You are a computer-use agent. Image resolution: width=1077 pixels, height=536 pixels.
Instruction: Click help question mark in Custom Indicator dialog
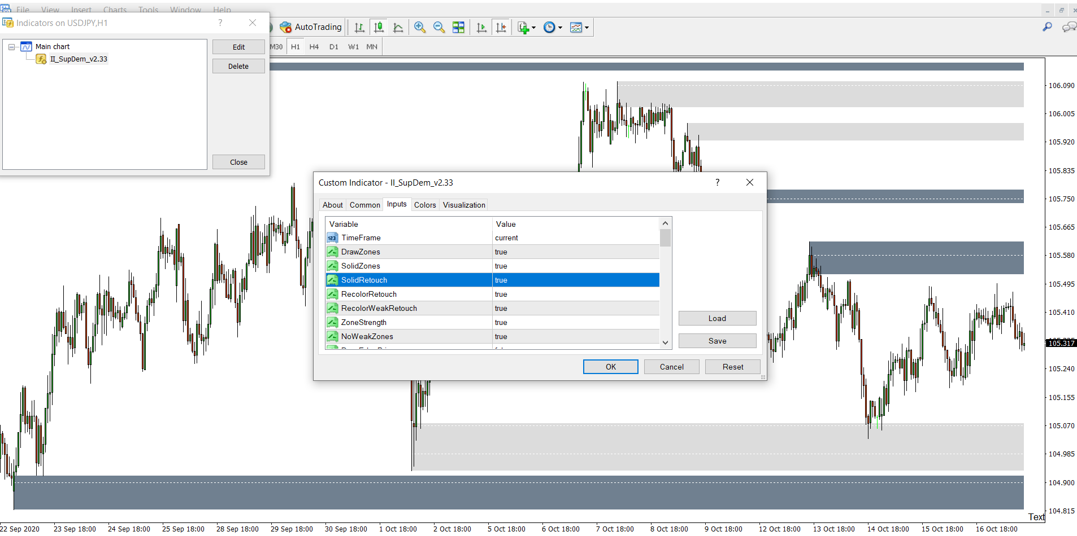[717, 183]
